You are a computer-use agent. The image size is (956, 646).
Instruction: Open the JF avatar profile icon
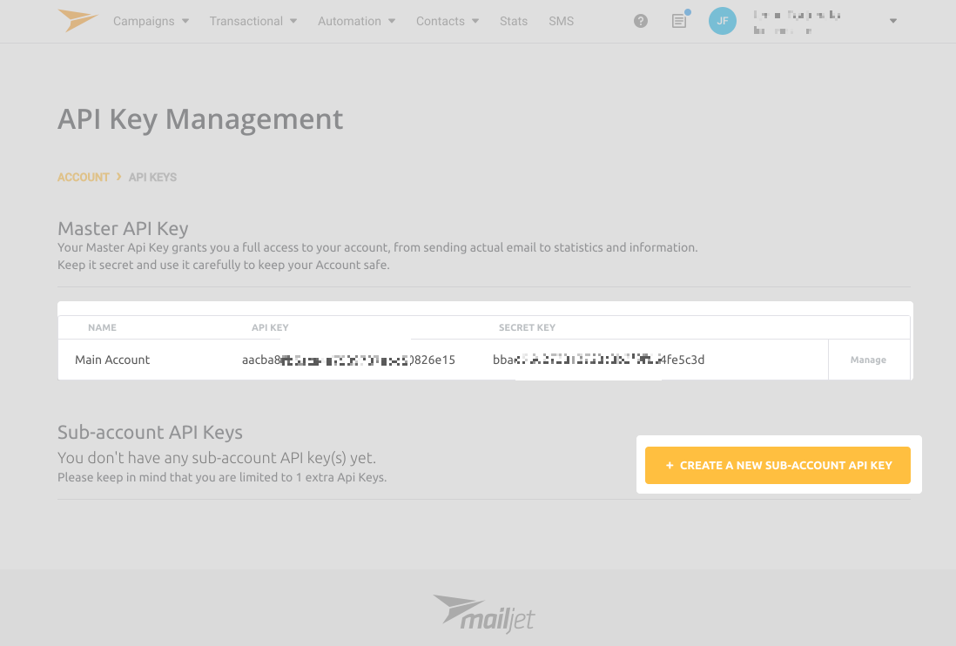point(722,20)
